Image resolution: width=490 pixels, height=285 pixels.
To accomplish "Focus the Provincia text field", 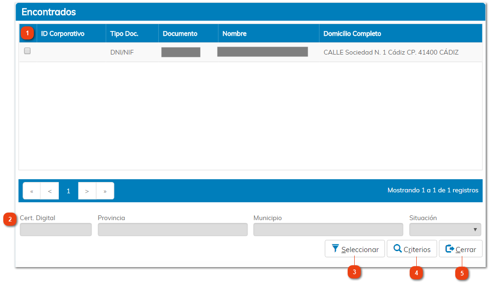I will [172, 230].
